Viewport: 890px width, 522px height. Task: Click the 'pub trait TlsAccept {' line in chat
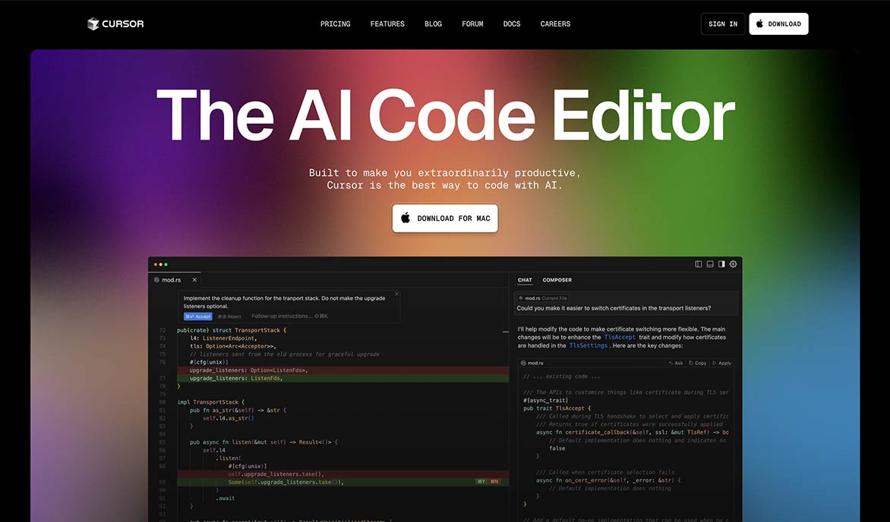[557, 408]
